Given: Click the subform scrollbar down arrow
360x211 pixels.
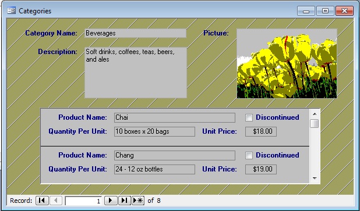Looking at the screenshot, I should [315, 178].
